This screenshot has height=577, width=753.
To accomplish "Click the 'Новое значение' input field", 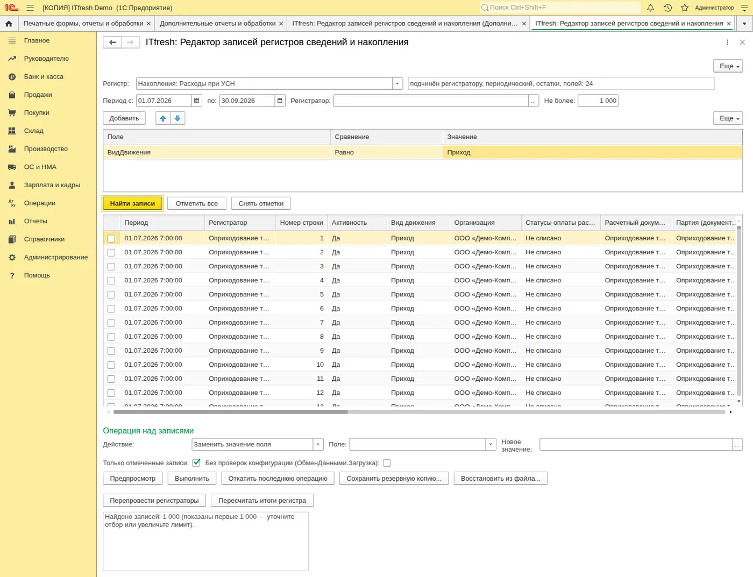I will pyautogui.click(x=636, y=445).
